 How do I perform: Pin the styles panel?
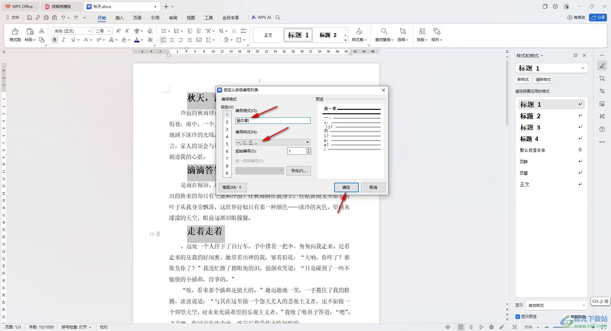click(575, 55)
